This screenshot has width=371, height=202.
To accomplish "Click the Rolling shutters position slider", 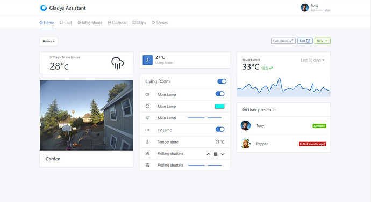I will point(205,166).
